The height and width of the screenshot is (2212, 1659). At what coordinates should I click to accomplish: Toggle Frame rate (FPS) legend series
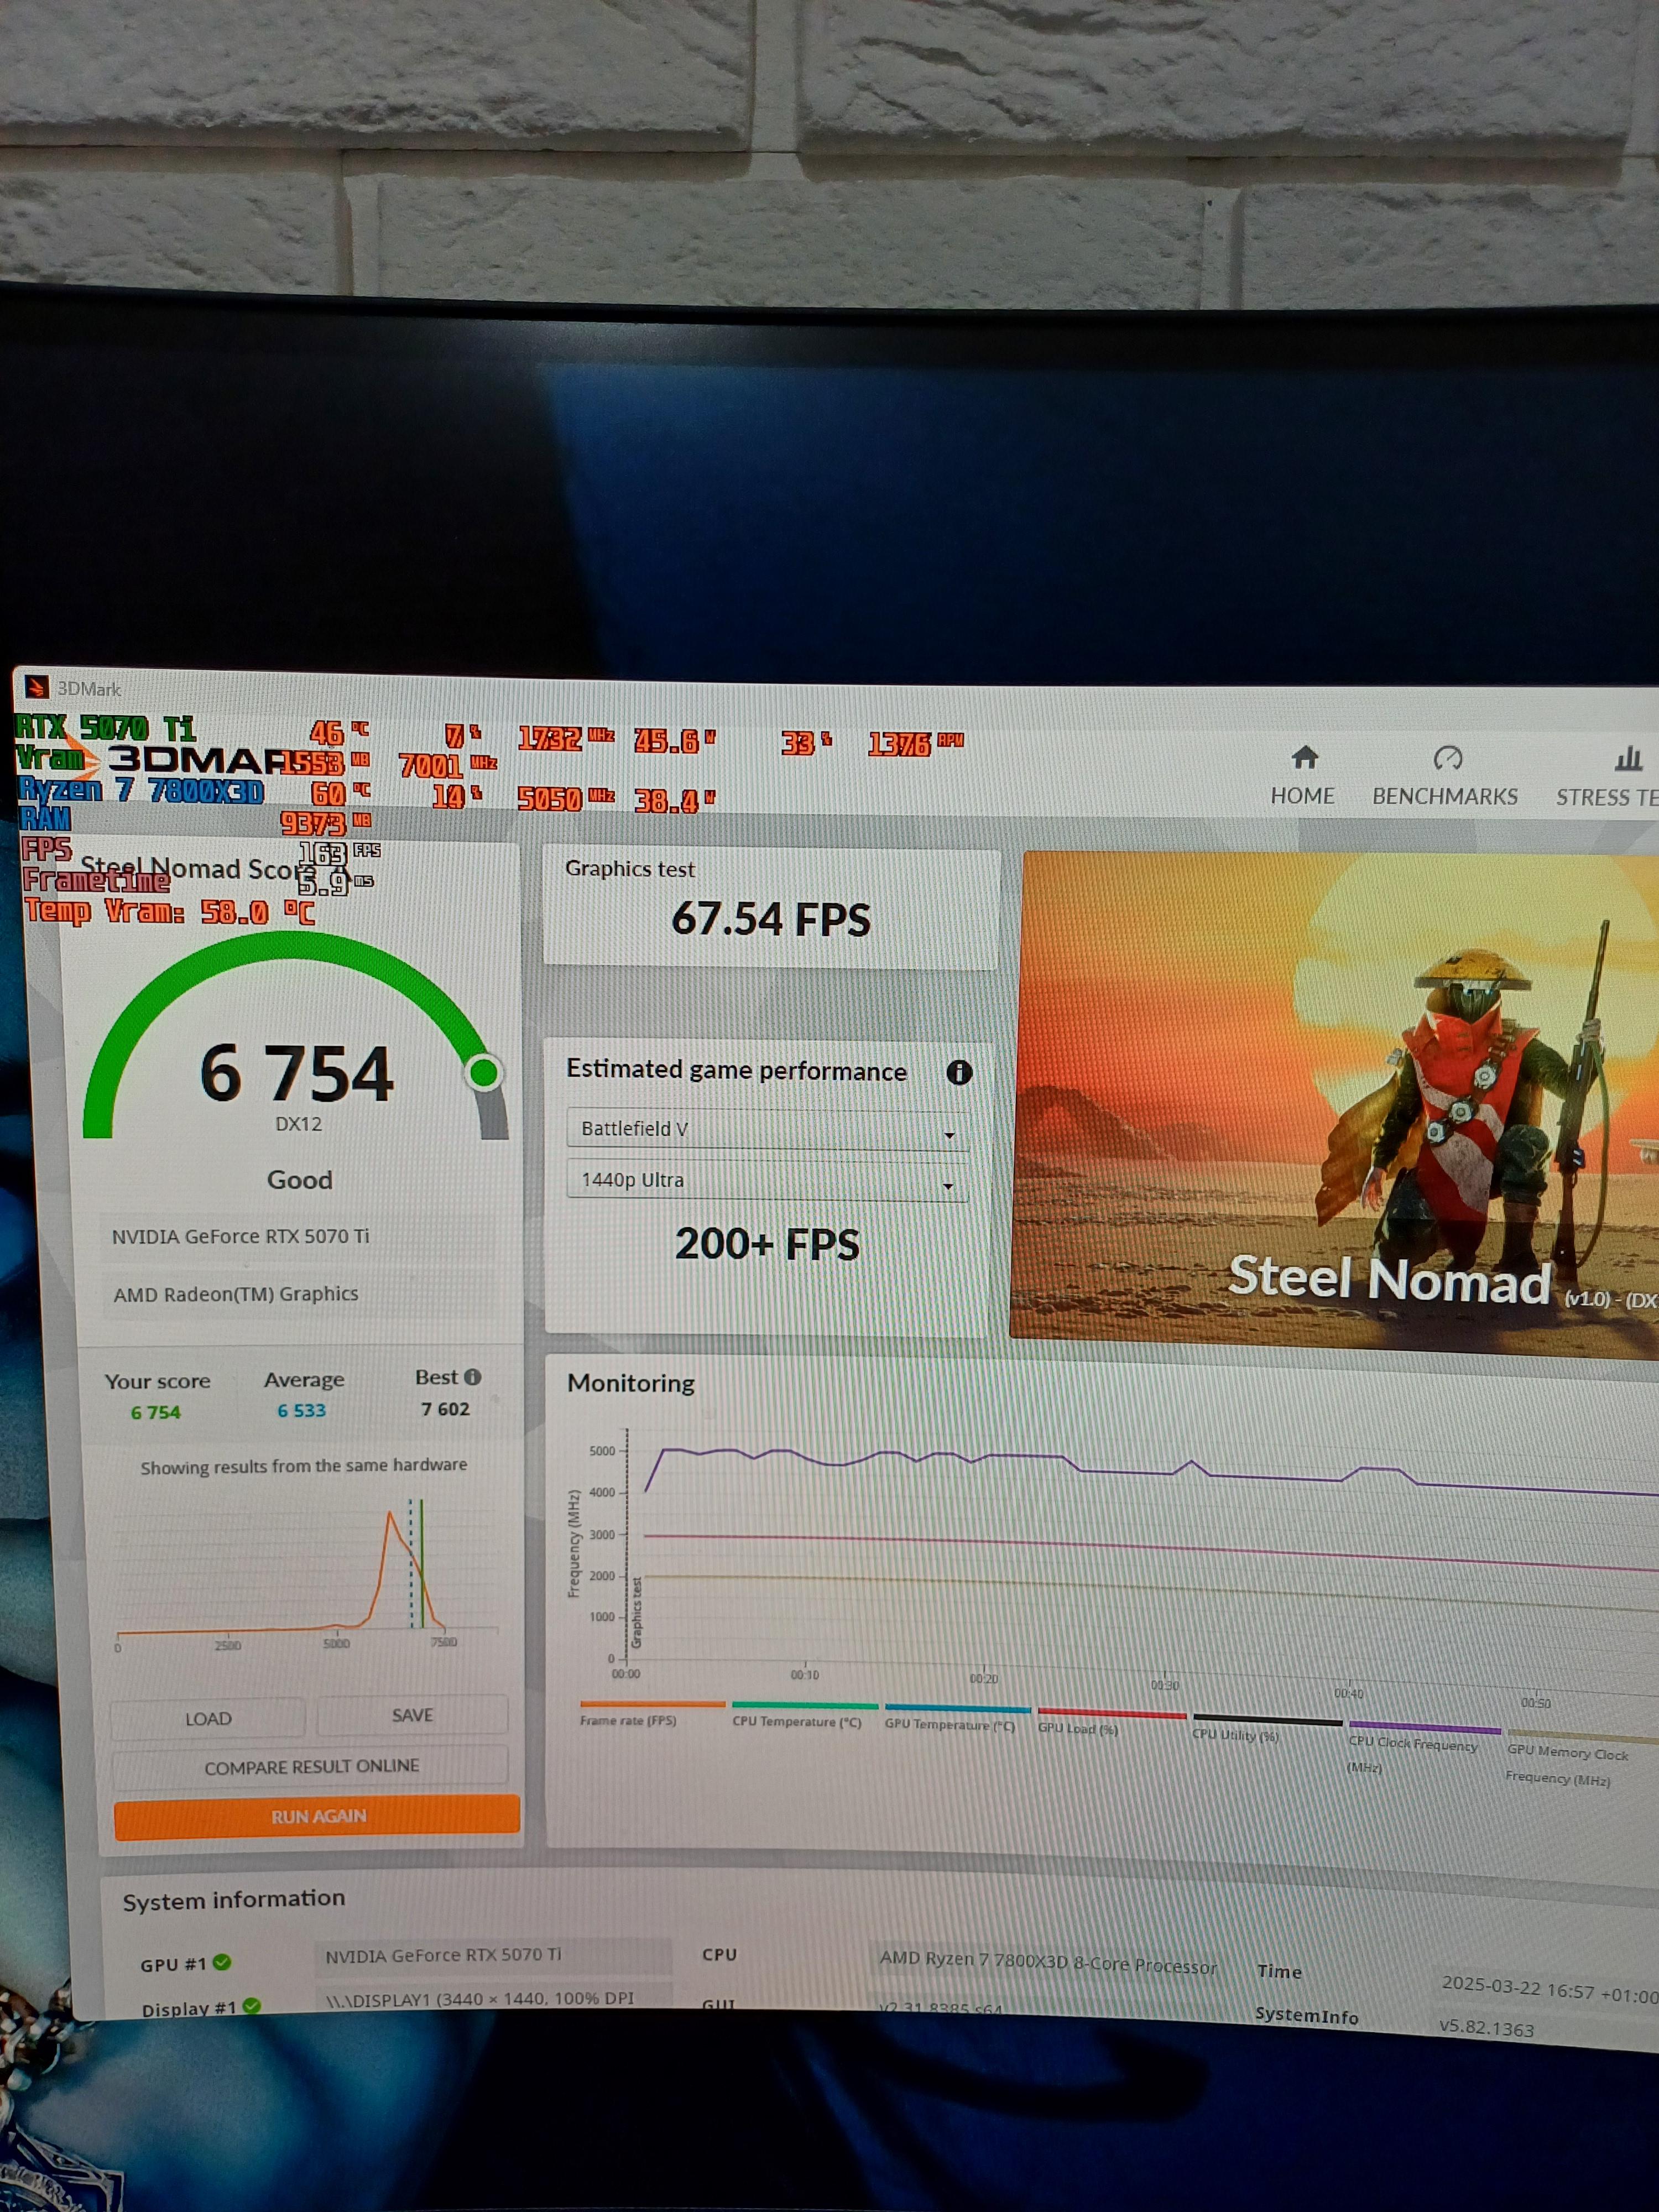coord(629,1720)
